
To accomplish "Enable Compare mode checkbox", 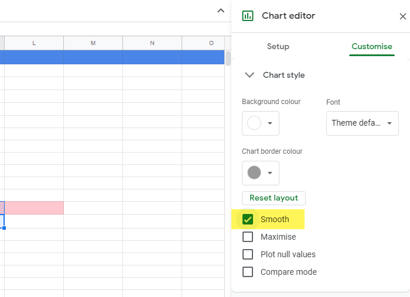I will [x=248, y=272].
